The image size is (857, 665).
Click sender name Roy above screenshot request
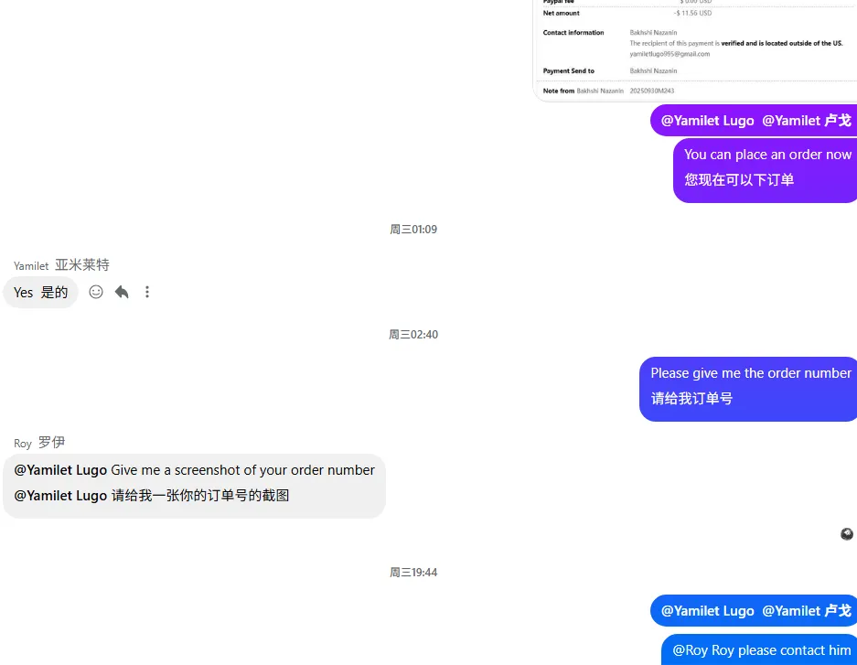click(23, 443)
